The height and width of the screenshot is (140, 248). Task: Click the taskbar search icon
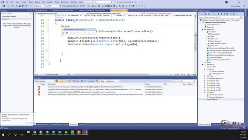[x=9, y=135]
